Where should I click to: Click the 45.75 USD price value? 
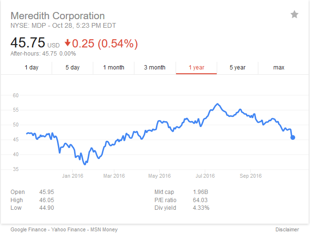tap(35, 43)
